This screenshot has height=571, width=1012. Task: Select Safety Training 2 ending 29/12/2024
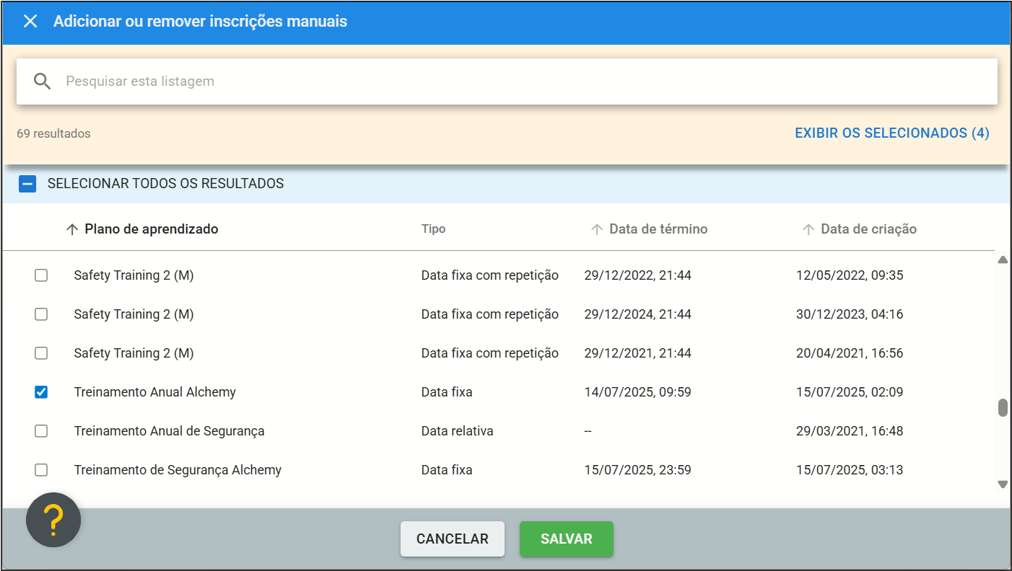[41, 314]
